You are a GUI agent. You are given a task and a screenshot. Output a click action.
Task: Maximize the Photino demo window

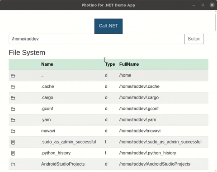coord(203,5)
